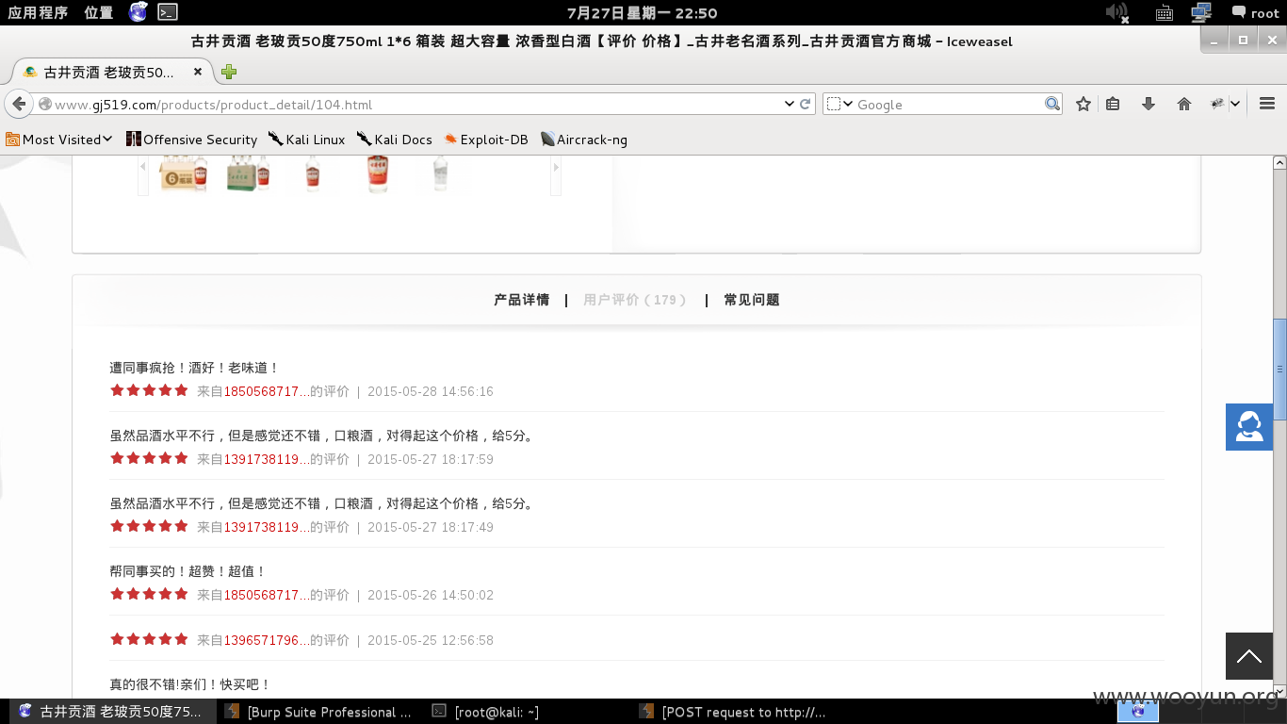
Task: Click the date and time in the top panel
Action: coord(643,12)
